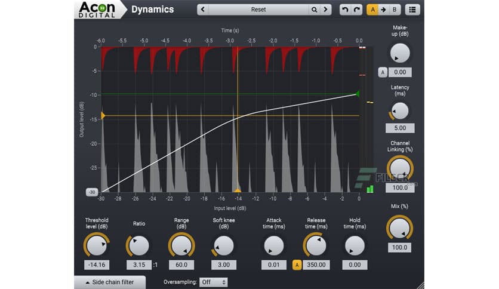Open preset search magnifier

[x=314, y=10]
